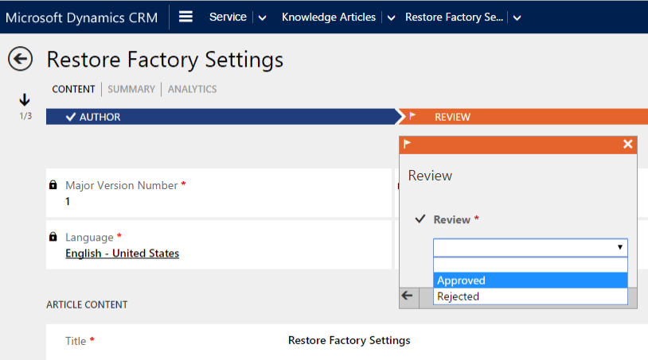Open the Review status dropdown arrow
The image size is (648, 360).
620,247
